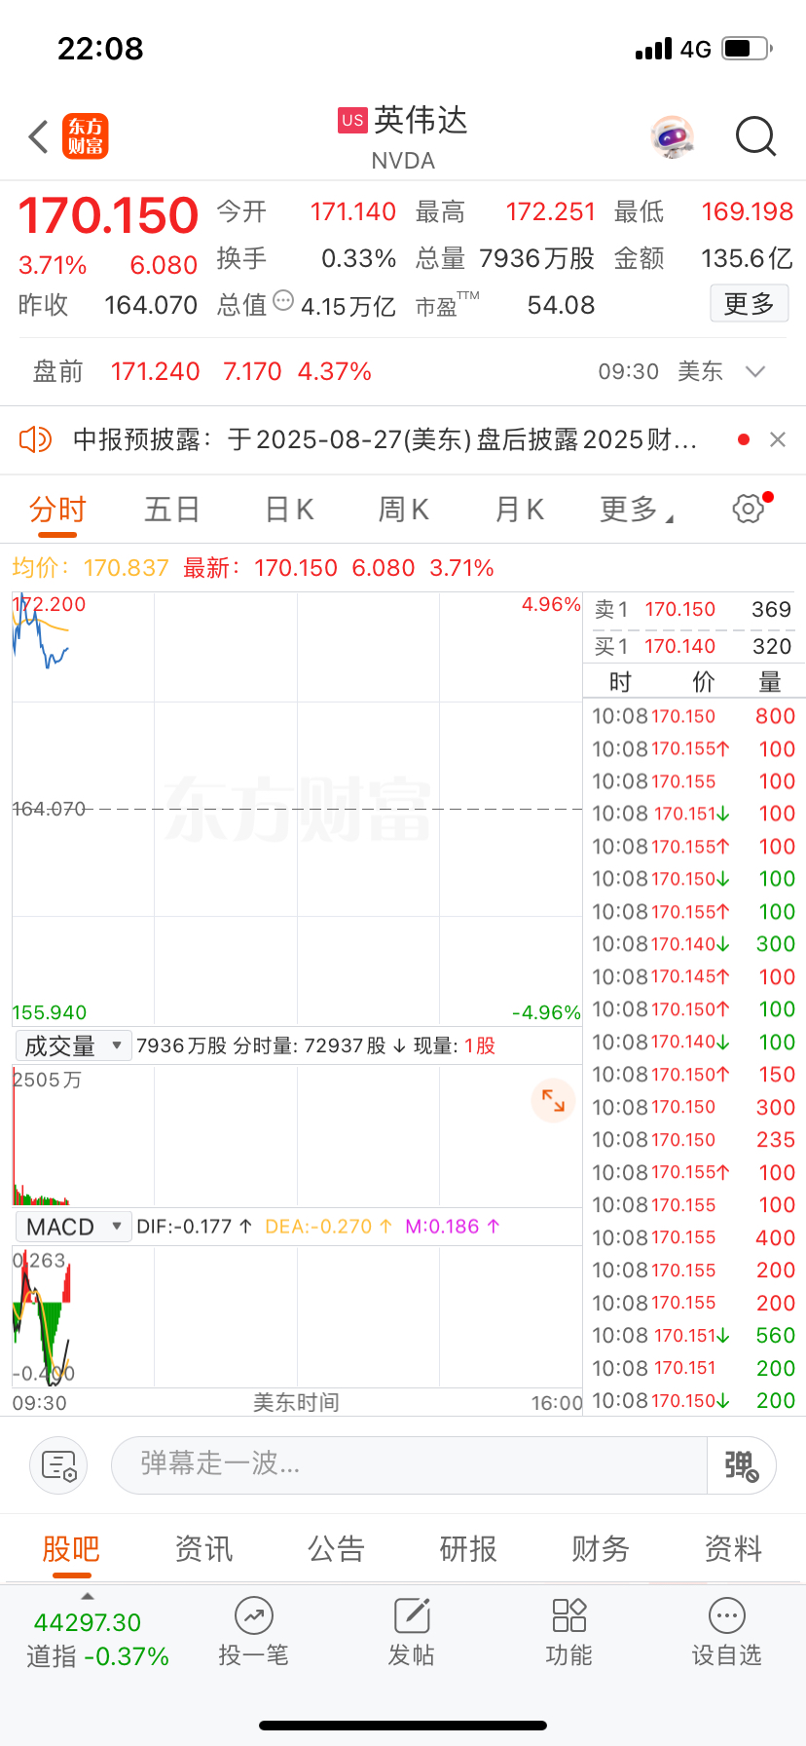Viewport: 806px width, 1746px height.
Task: Select the 分时 tab
Action: pos(57,510)
